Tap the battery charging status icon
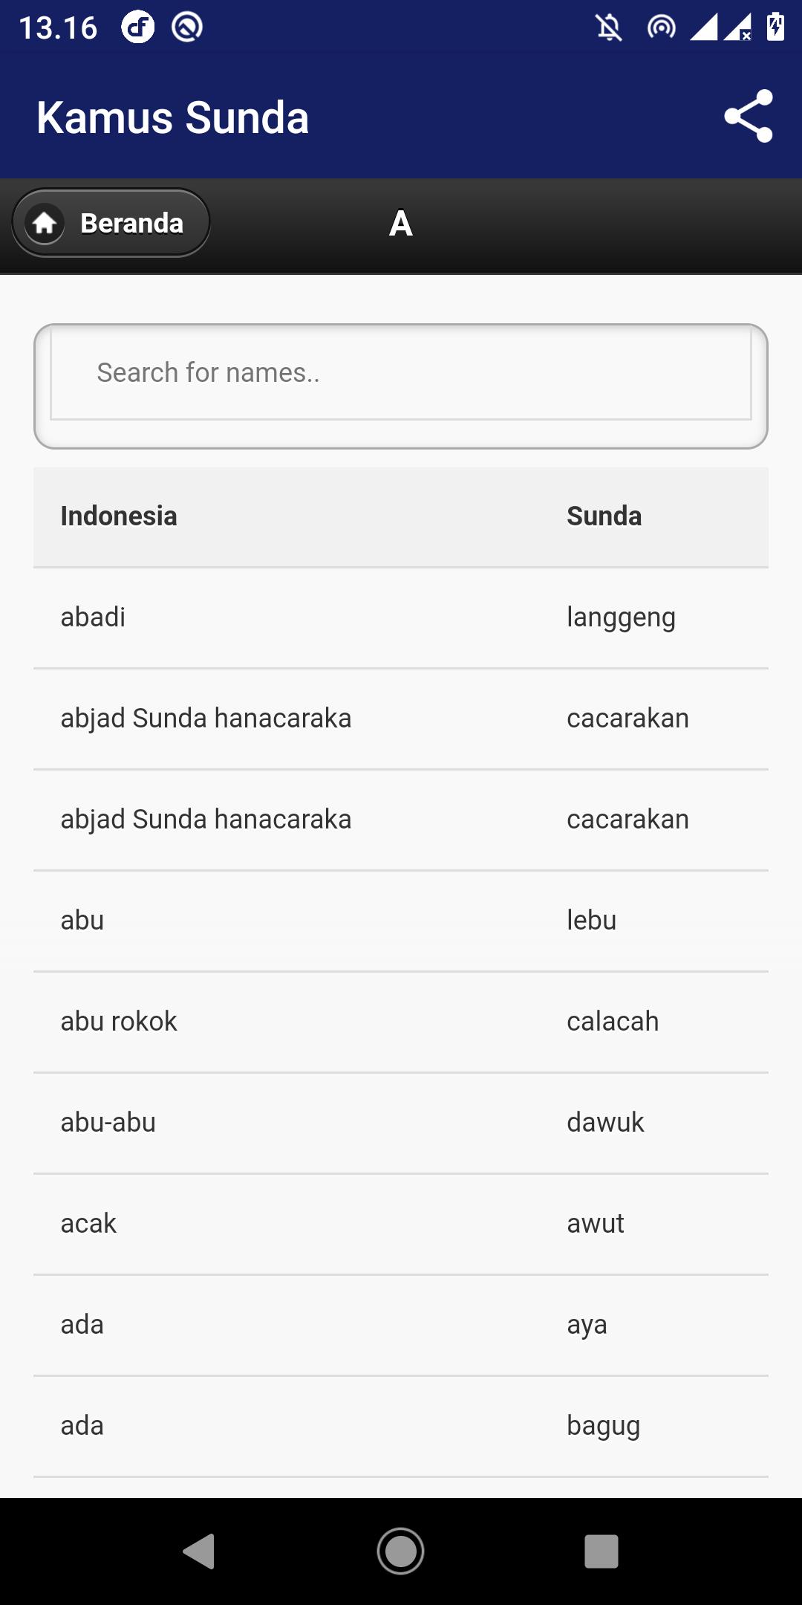 pyautogui.click(x=775, y=27)
